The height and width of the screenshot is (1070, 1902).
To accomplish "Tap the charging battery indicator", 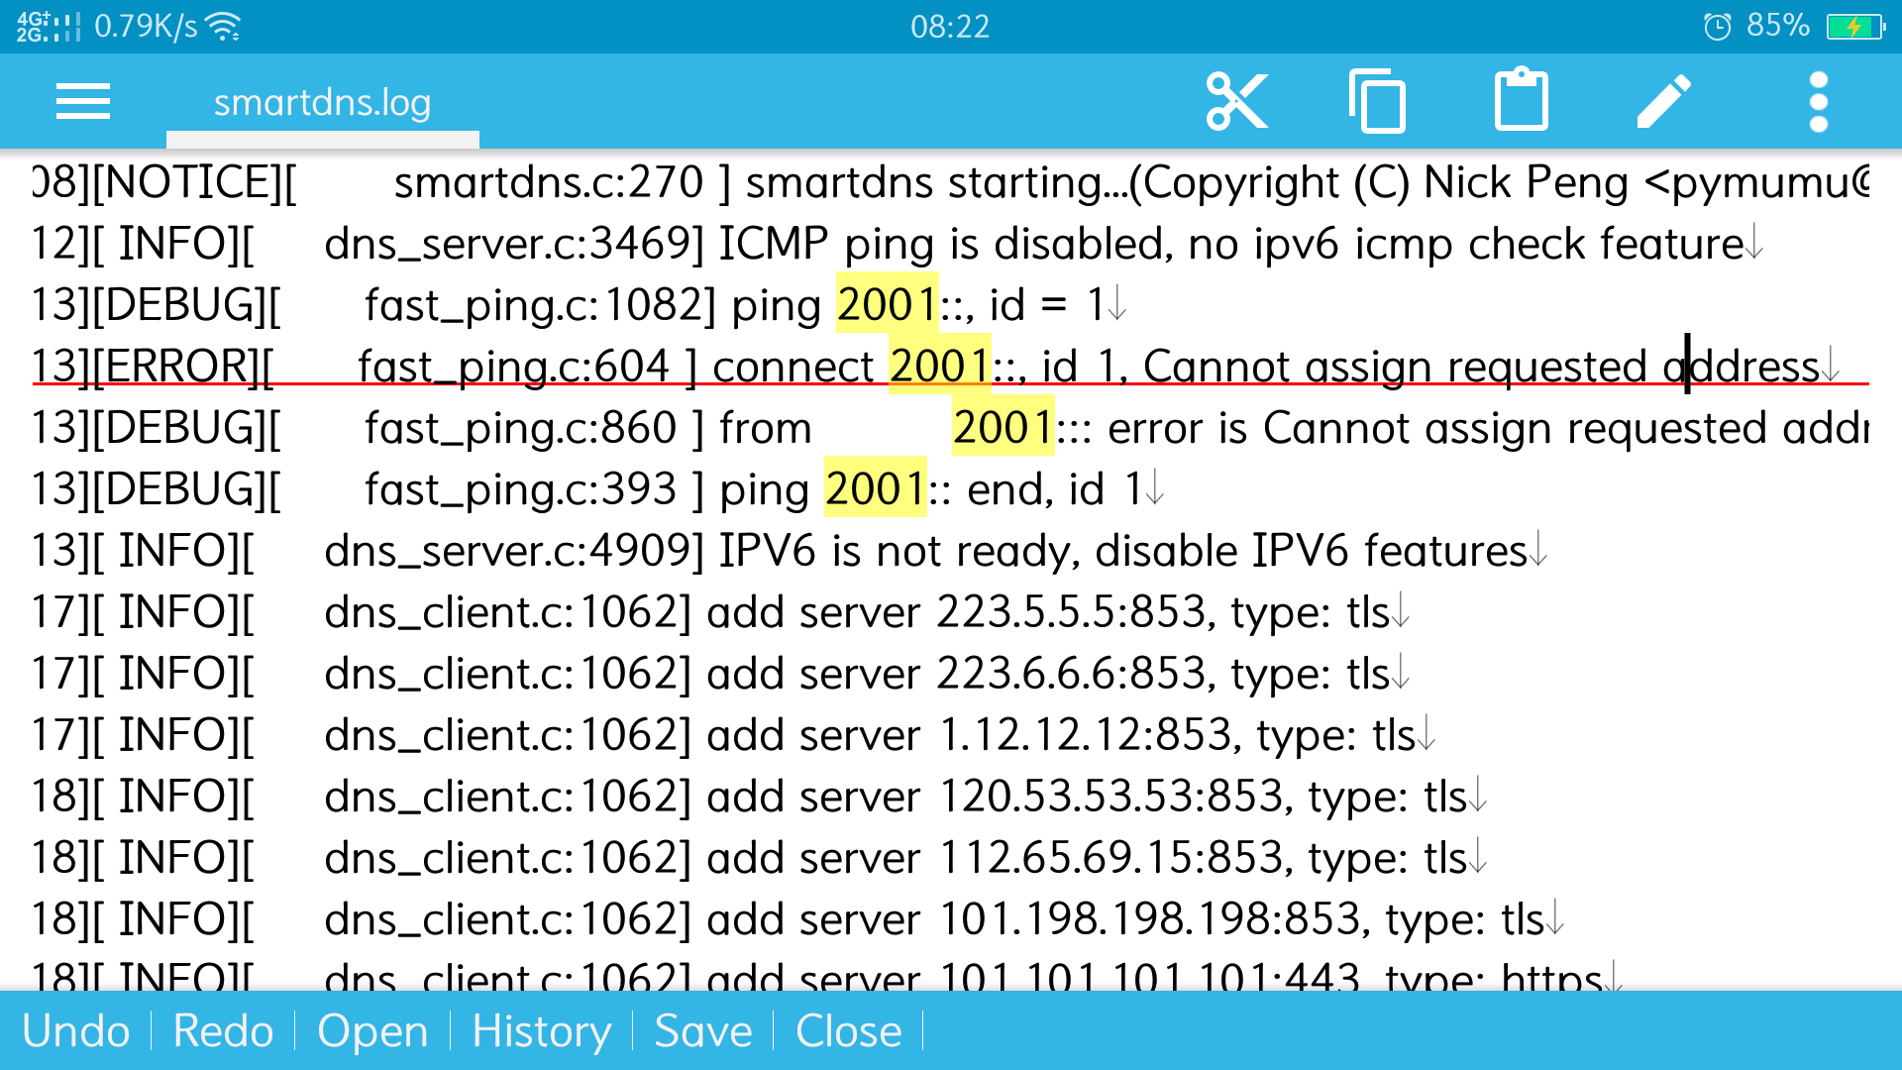I will pos(1854,25).
